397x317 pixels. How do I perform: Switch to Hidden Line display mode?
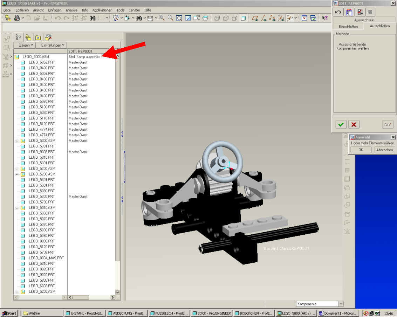click(x=226, y=18)
